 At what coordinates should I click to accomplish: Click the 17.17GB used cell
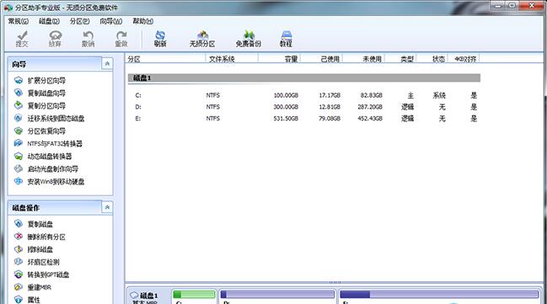click(330, 95)
